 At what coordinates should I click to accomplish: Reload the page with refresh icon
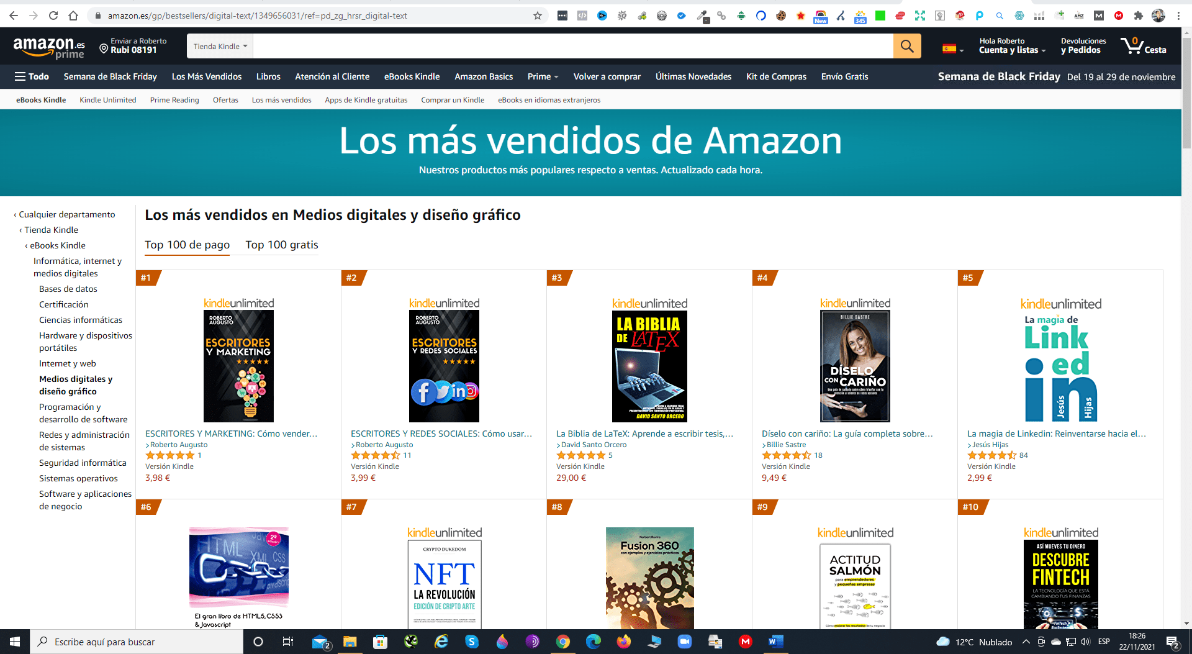53,16
